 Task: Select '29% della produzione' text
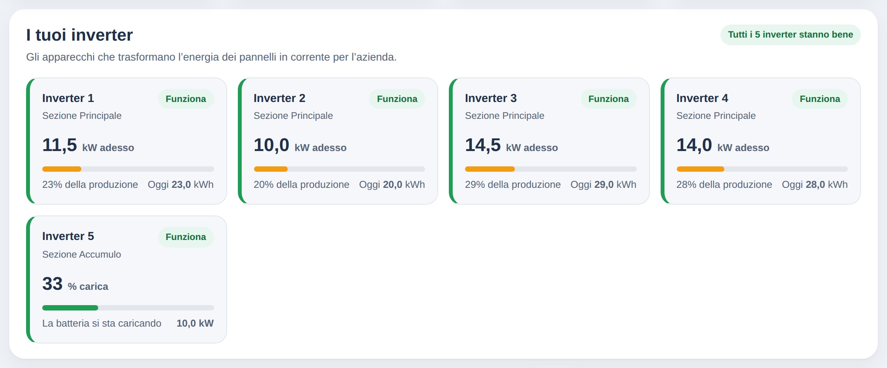(x=513, y=184)
